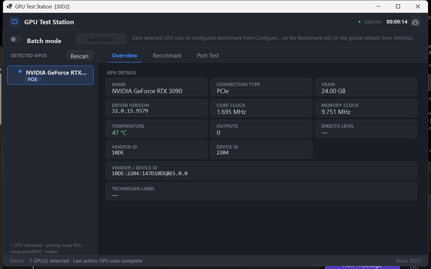Click the batch mode help description text
431x269 pixels.
point(273,38)
